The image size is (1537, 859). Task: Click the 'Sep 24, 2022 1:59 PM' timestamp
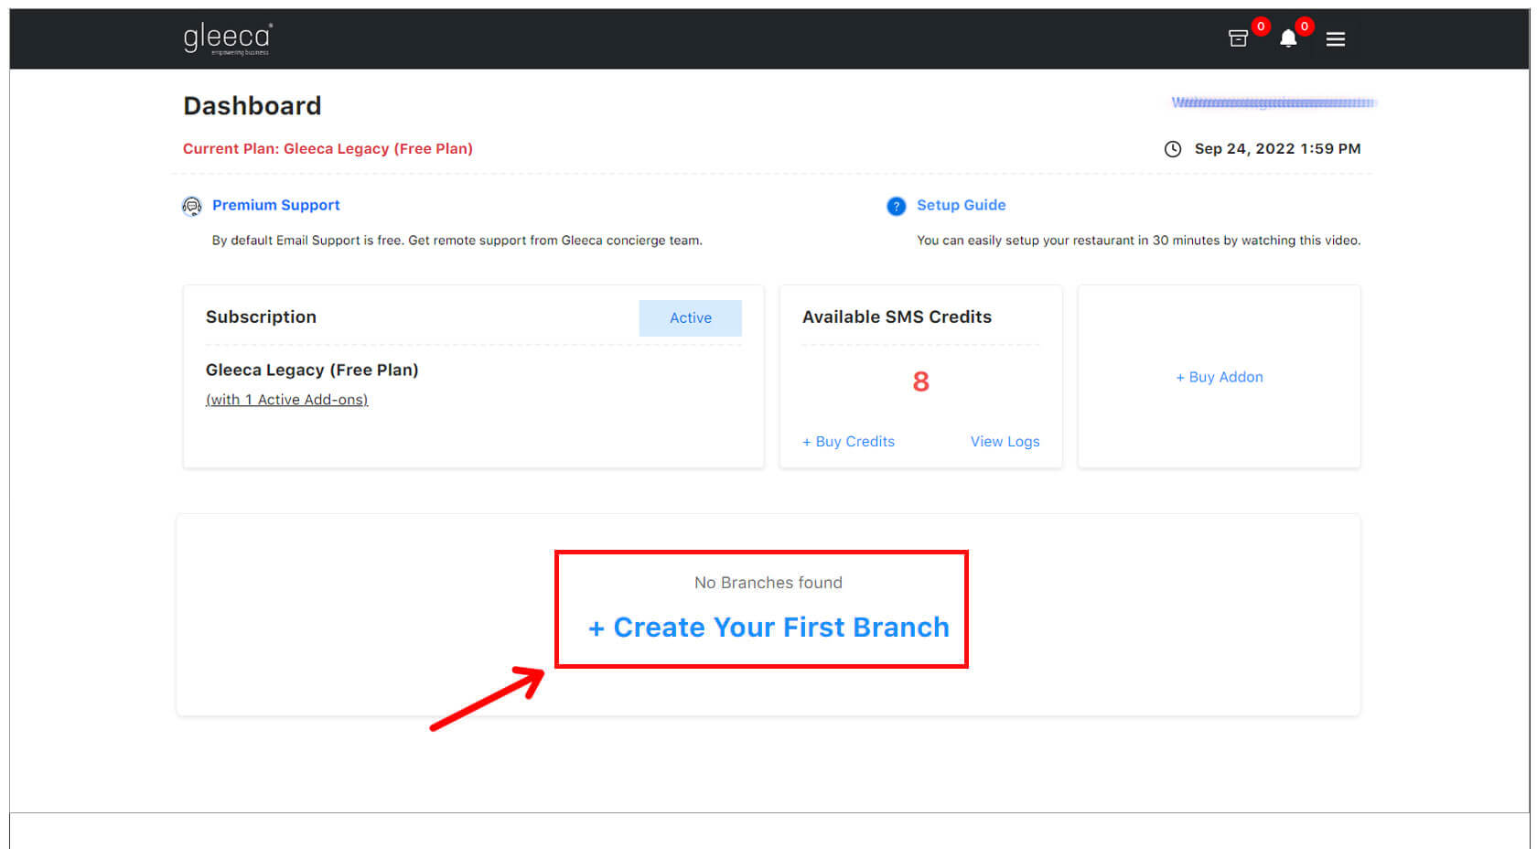[1277, 148]
